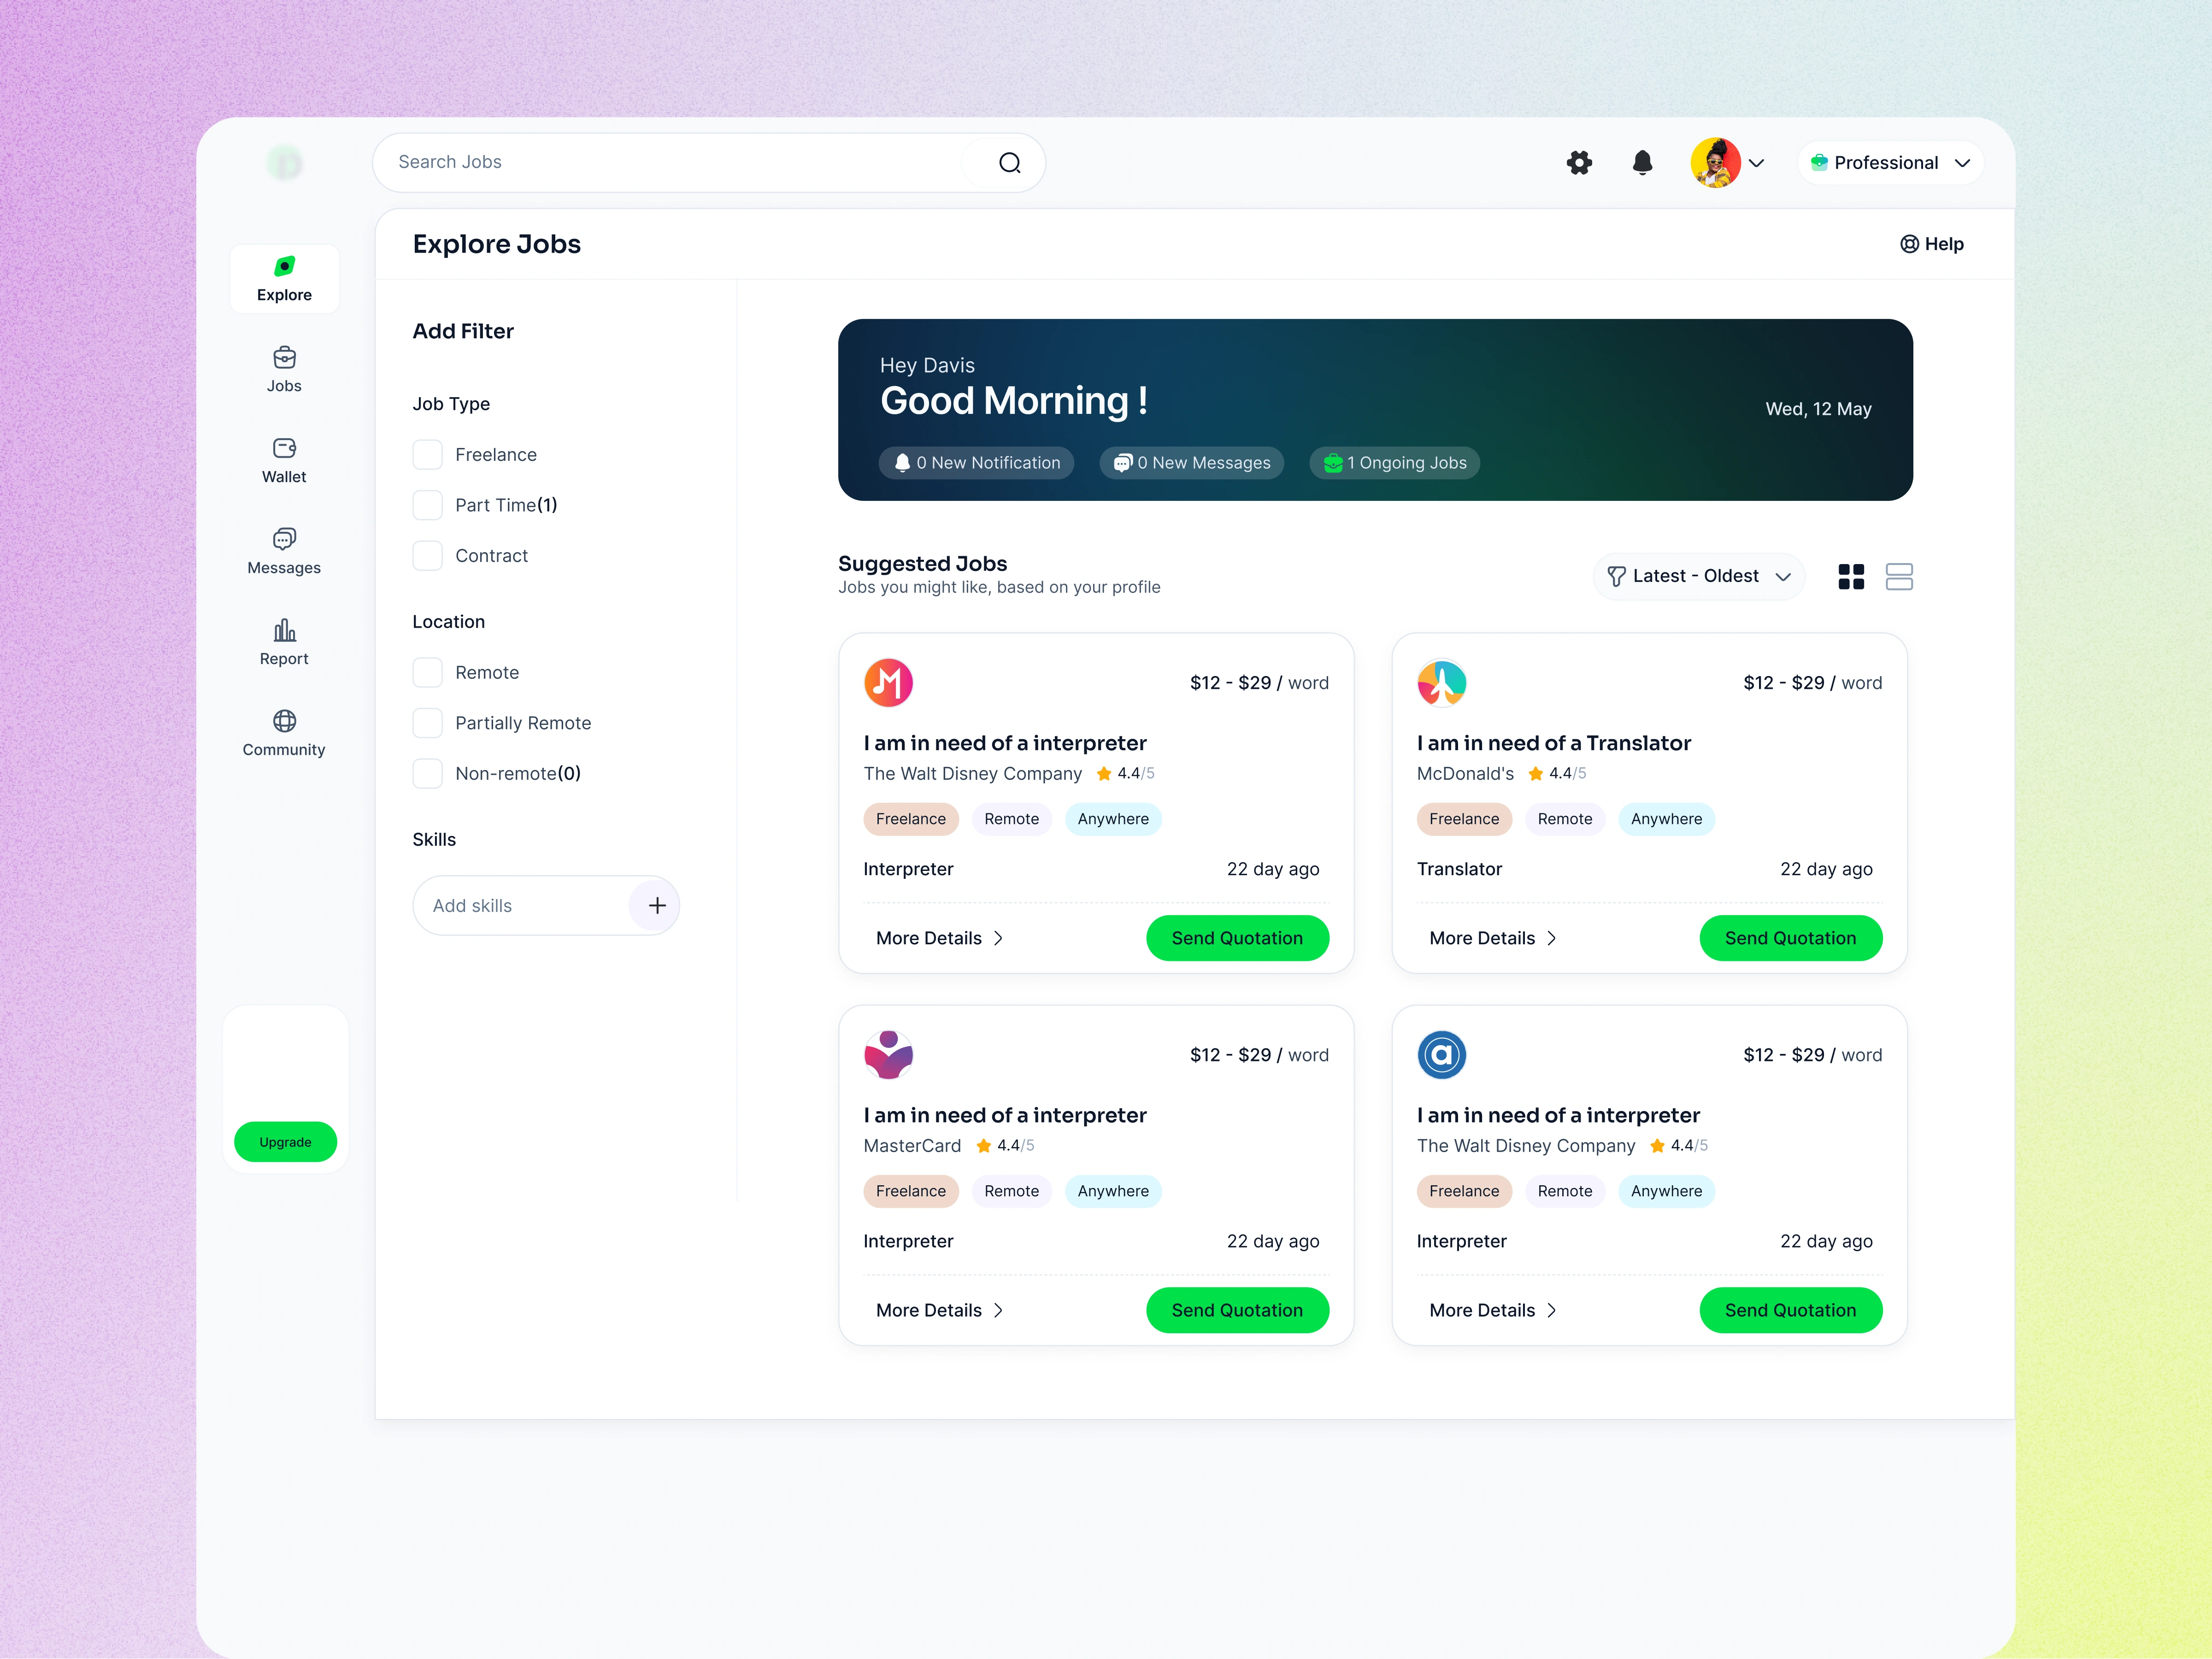Click the plus button to add skill
This screenshot has width=2212, height=1659.
(657, 906)
